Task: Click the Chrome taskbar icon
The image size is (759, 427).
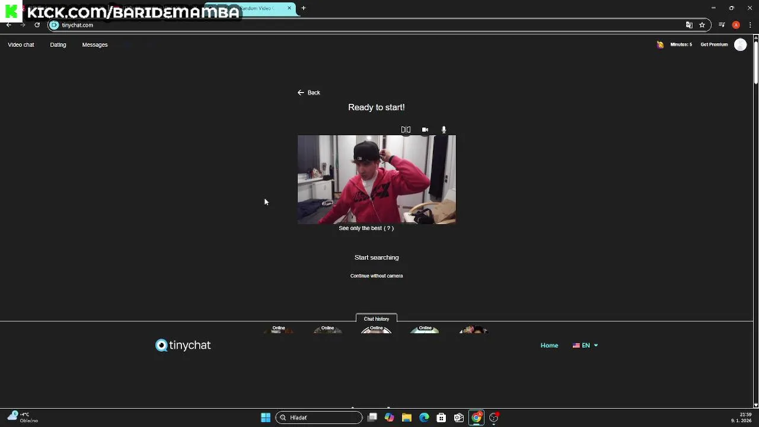Action: [476, 418]
